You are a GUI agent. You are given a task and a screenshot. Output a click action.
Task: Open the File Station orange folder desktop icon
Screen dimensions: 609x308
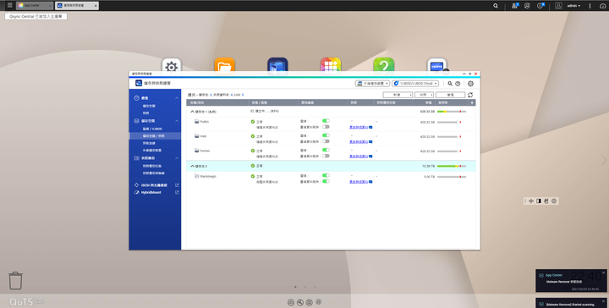224,66
